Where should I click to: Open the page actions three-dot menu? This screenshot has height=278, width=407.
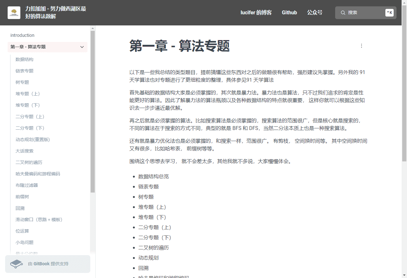tap(362, 45)
